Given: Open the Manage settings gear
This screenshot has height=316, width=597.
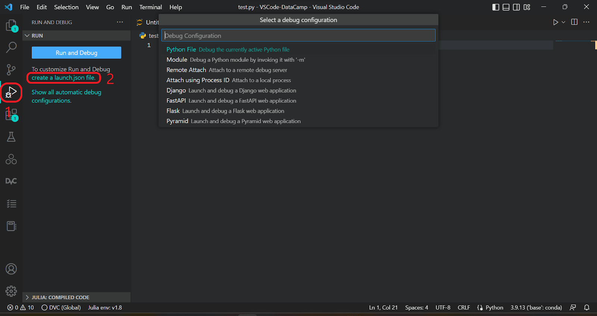Looking at the screenshot, I should (x=11, y=291).
